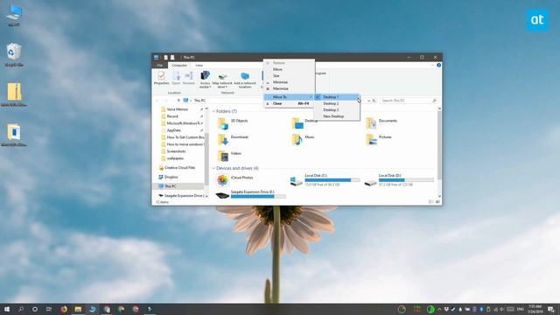Open the Videos folder
The width and height of the screenshot is (560, 315).
(229, 156)
